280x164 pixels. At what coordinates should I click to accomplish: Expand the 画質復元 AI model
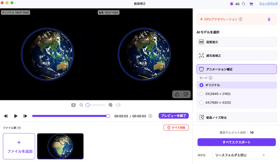(x=237, y=42)
